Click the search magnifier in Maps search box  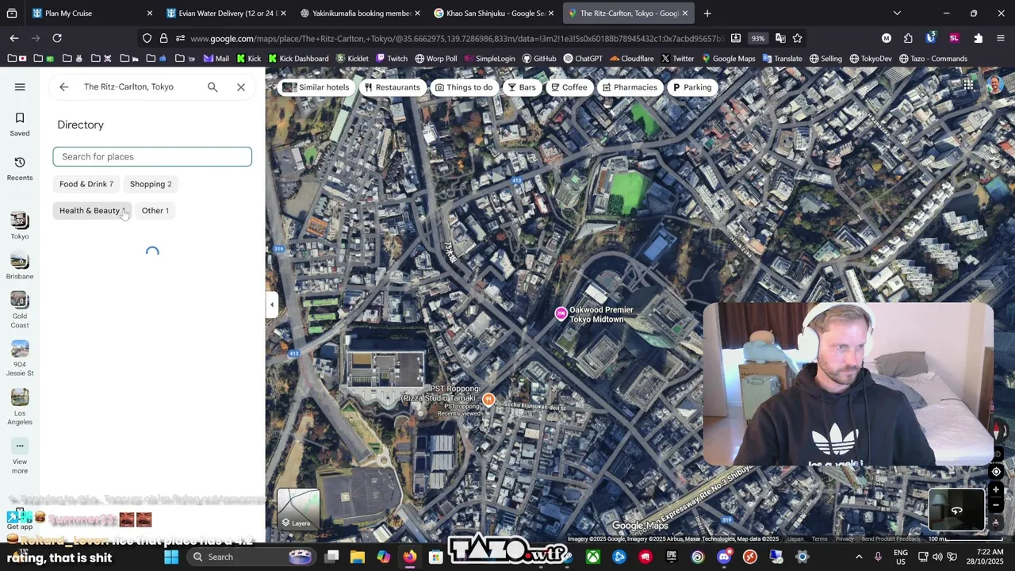(213, 87)
